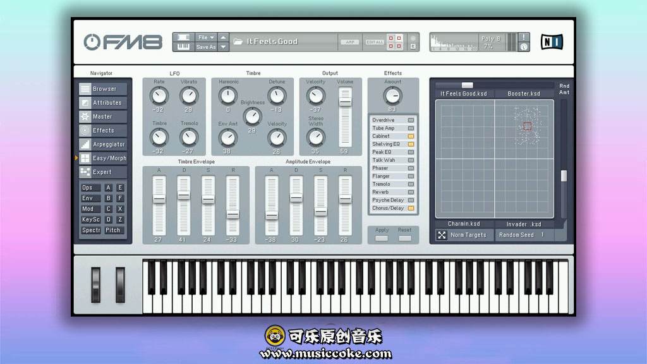Click the ARP button
Viewport: 647px width, 364px height.
[x=350, y=42]
